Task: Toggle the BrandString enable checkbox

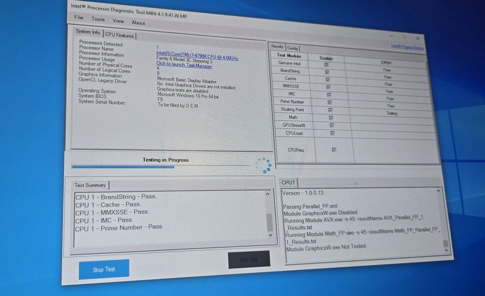Action: (x=327, y=72)
